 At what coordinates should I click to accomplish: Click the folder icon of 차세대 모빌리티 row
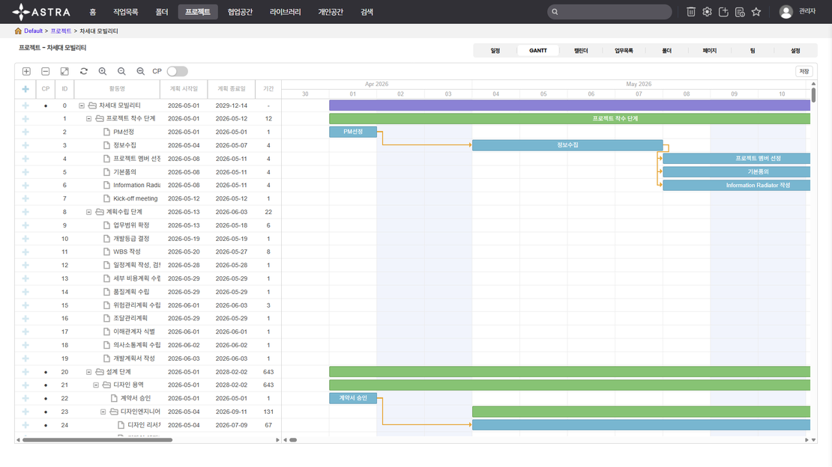(x=92, y=106)
